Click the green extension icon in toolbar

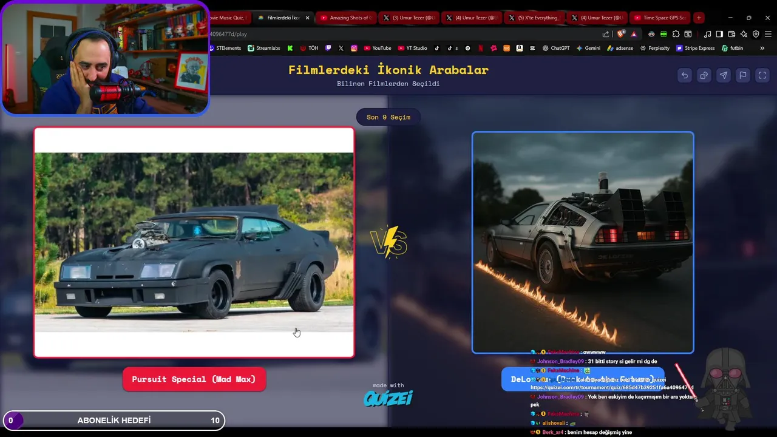coord(663,34)
